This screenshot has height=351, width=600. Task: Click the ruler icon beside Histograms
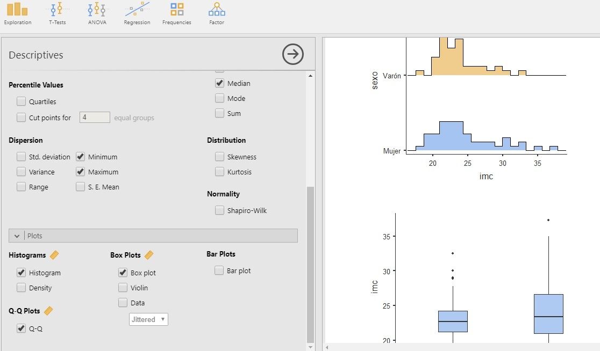point(54,255)
